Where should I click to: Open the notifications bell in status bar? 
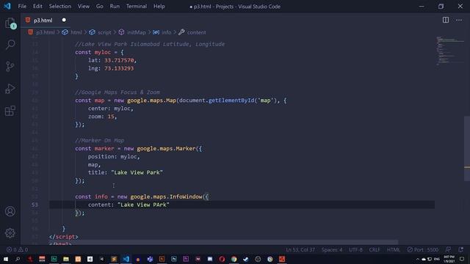pyautogui.click(x=460, y=249)
